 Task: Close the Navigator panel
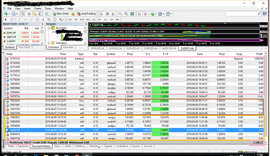[x=86, y=24]
